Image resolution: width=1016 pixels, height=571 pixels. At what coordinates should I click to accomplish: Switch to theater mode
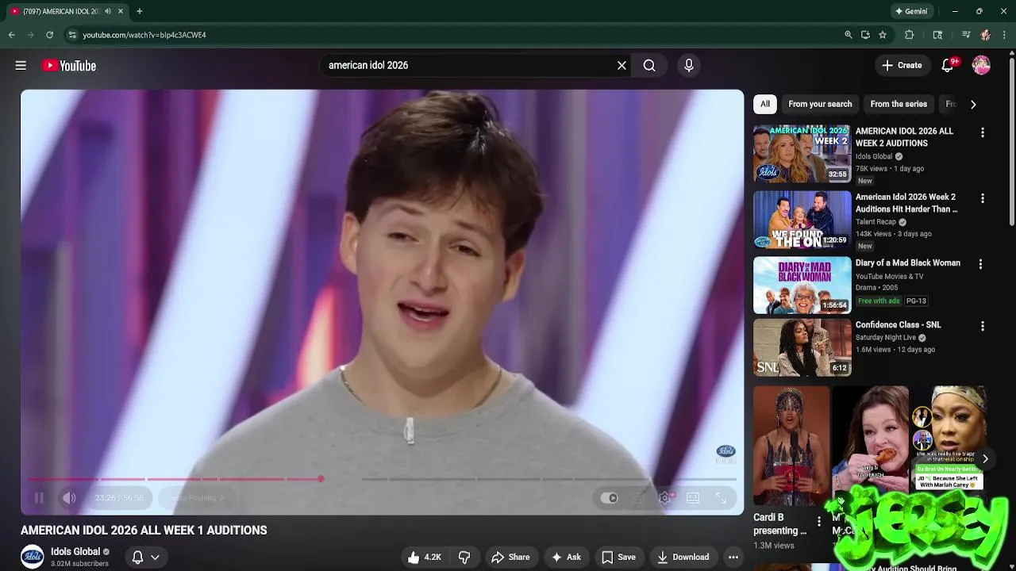pos(693,498)
